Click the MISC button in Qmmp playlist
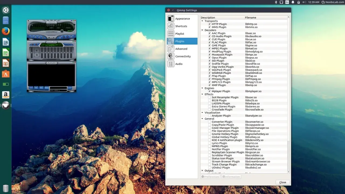 coord(46,88)
